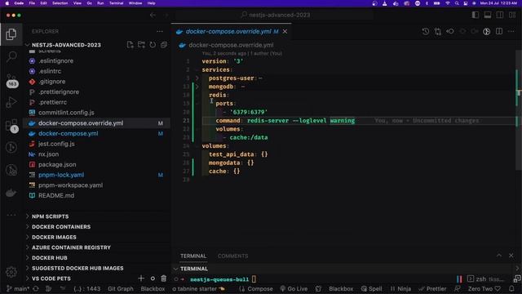Open file history timeline icon in editor toolbar

pyautogui.click(x=426, y=31)
